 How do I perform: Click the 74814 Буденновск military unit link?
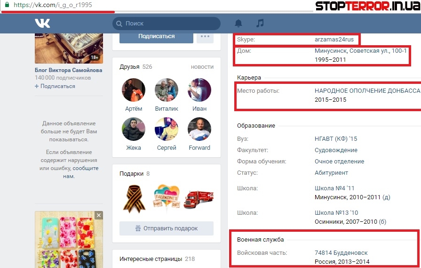click(341, 253)
